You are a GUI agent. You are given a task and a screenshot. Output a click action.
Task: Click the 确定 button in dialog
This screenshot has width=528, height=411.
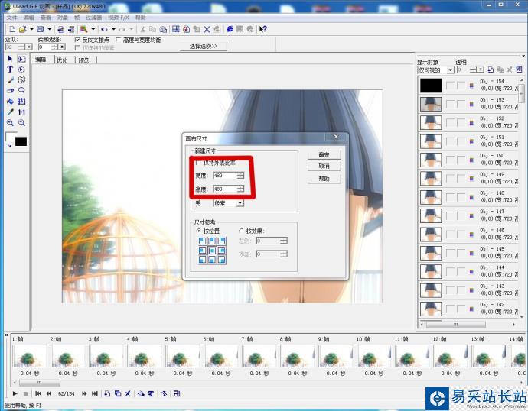324,155
